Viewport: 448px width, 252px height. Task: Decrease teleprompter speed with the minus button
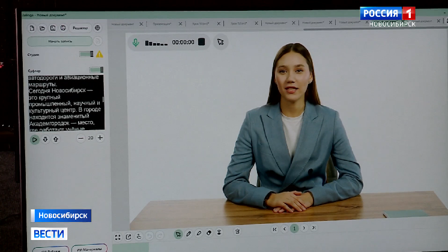tap(81, 139)
